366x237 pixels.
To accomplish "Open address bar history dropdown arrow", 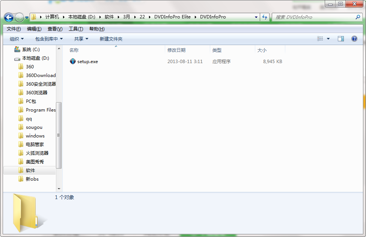I will point(256,17).
